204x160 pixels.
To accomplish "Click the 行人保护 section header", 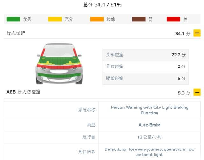I will pyautogui.click(x=102, y=33).
